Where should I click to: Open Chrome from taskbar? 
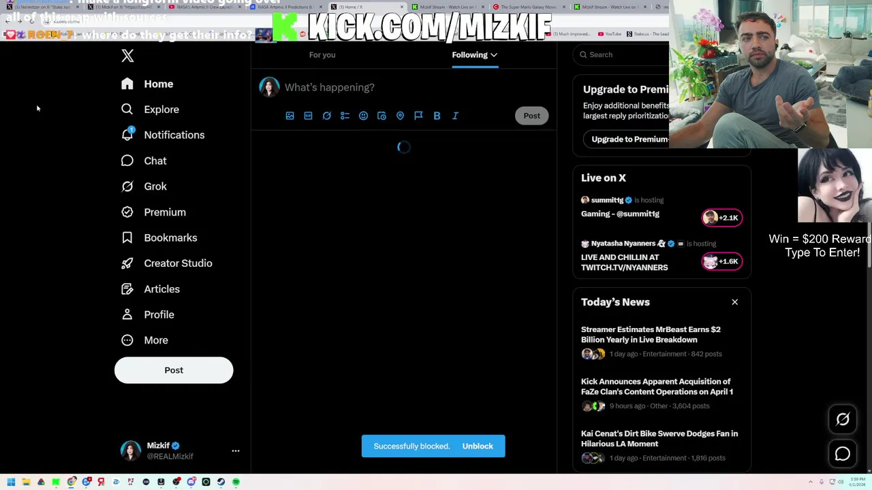tap(71, 482)
